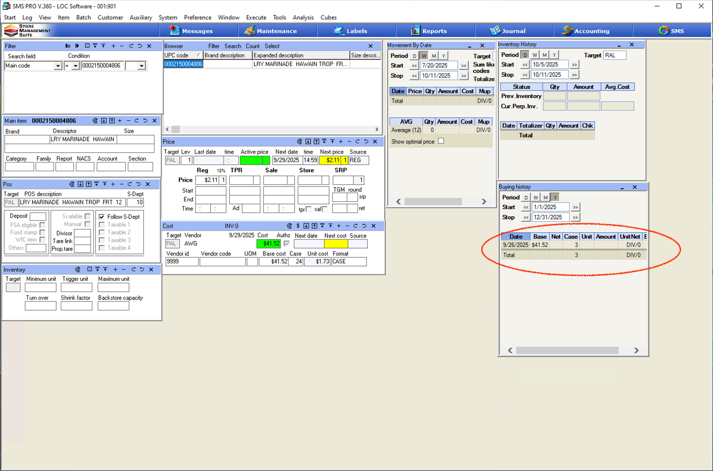
Task: Open the Analysis menu
Action: pos(303,17)
